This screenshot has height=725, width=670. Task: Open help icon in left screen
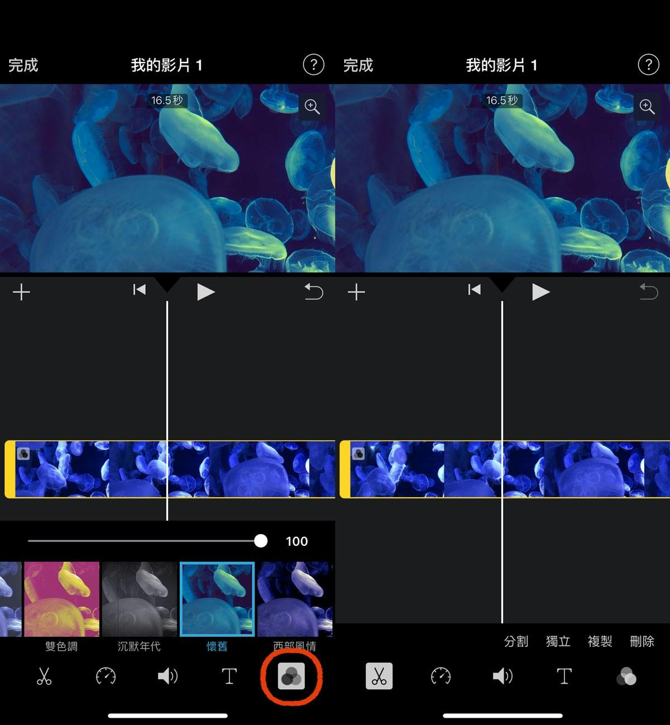coord(313,65)
